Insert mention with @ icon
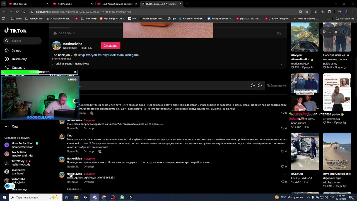Screen dimensions: 357x201 pos(253,85)
